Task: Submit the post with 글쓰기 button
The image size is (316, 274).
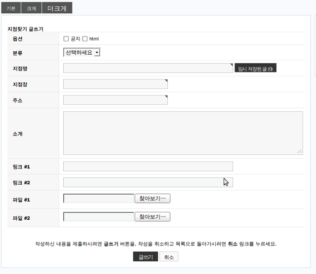Action: (x=145, y=257)
